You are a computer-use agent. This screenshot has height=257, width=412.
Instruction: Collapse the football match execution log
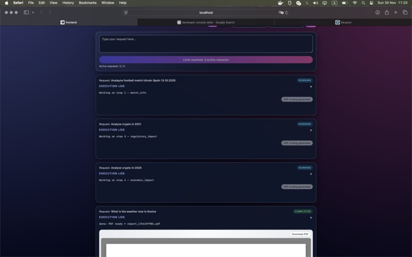tap(311, 87)
